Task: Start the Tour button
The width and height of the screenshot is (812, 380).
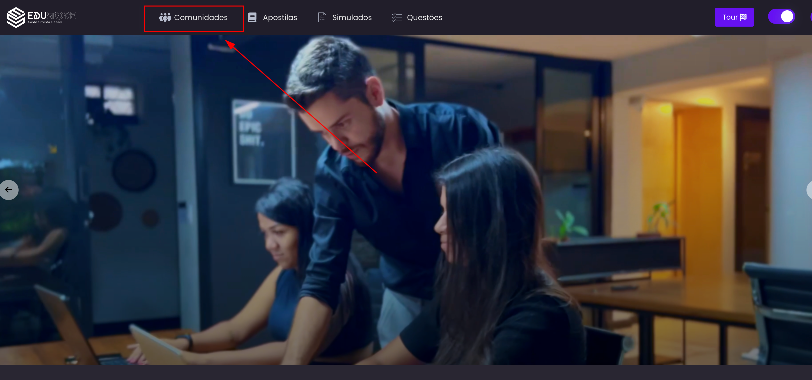Action: (x=734, y=17)
